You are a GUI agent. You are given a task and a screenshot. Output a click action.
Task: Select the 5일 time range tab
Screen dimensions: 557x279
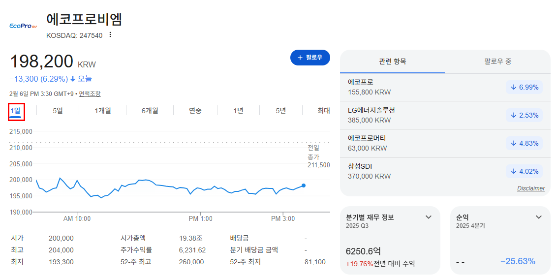coord(58,111)
